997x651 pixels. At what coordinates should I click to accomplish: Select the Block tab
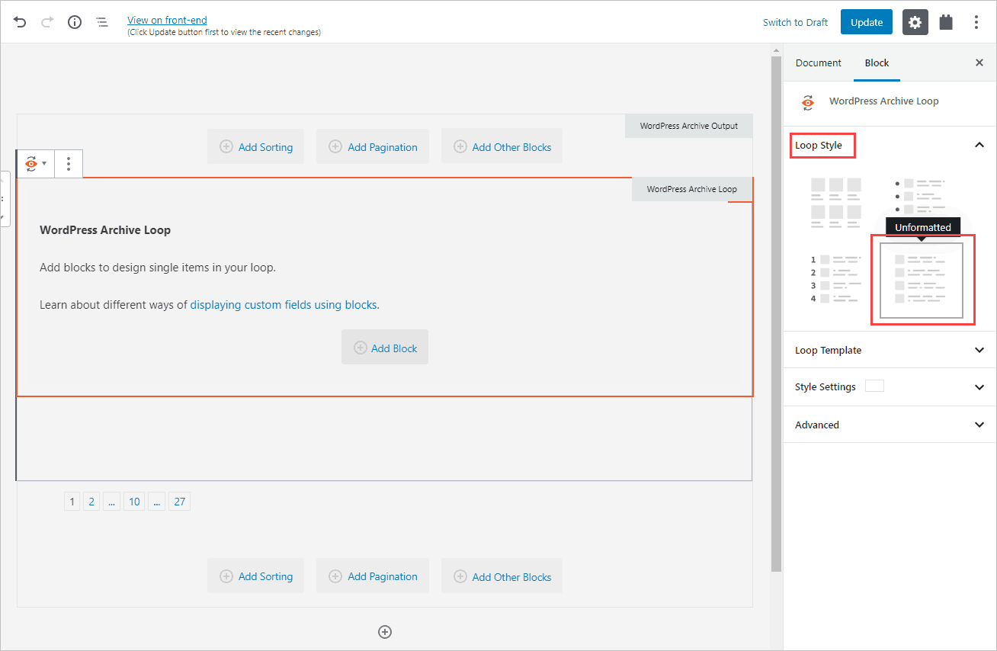pos(877,63)
